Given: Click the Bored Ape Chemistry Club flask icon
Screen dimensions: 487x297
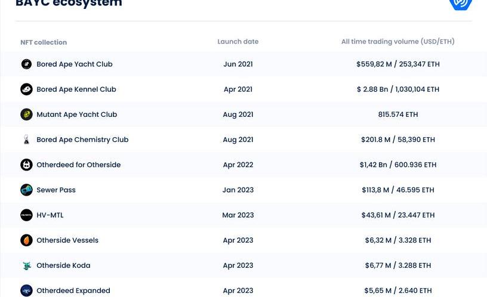Looking at the screenshot, I should [26, 140].
